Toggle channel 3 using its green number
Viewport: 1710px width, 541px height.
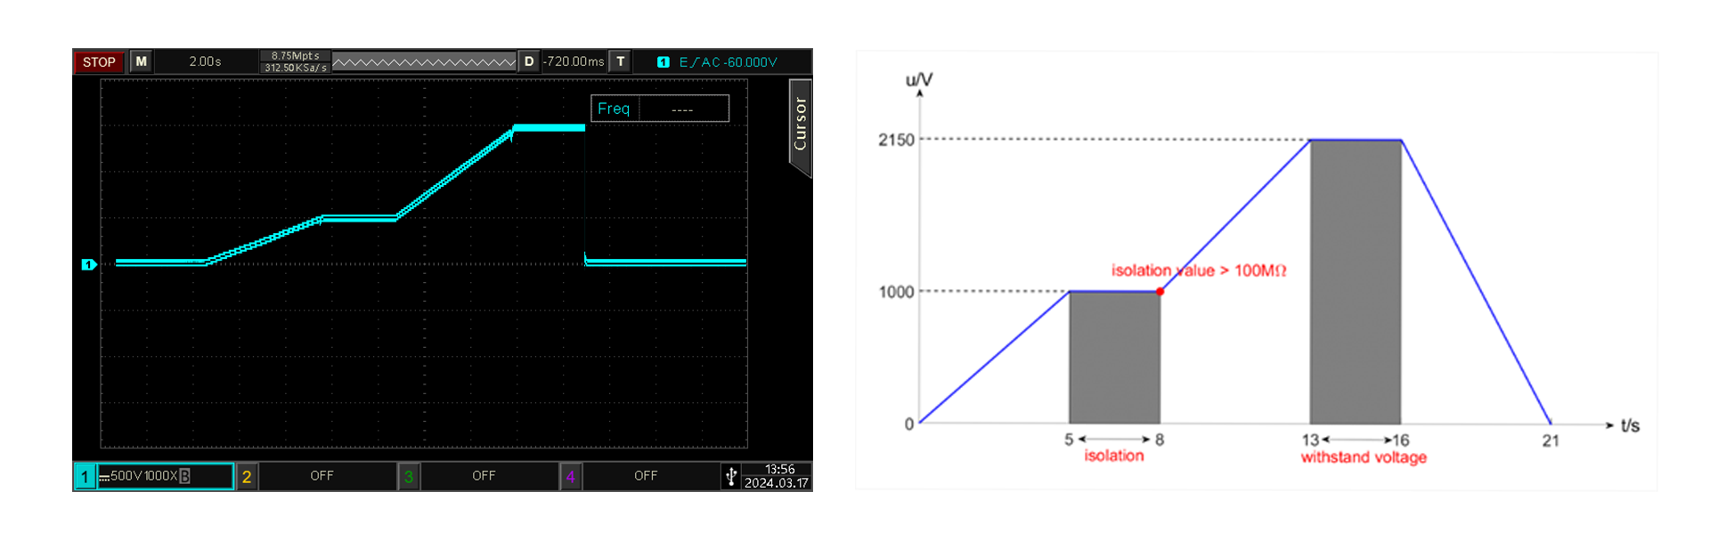(x=409, y=477)
